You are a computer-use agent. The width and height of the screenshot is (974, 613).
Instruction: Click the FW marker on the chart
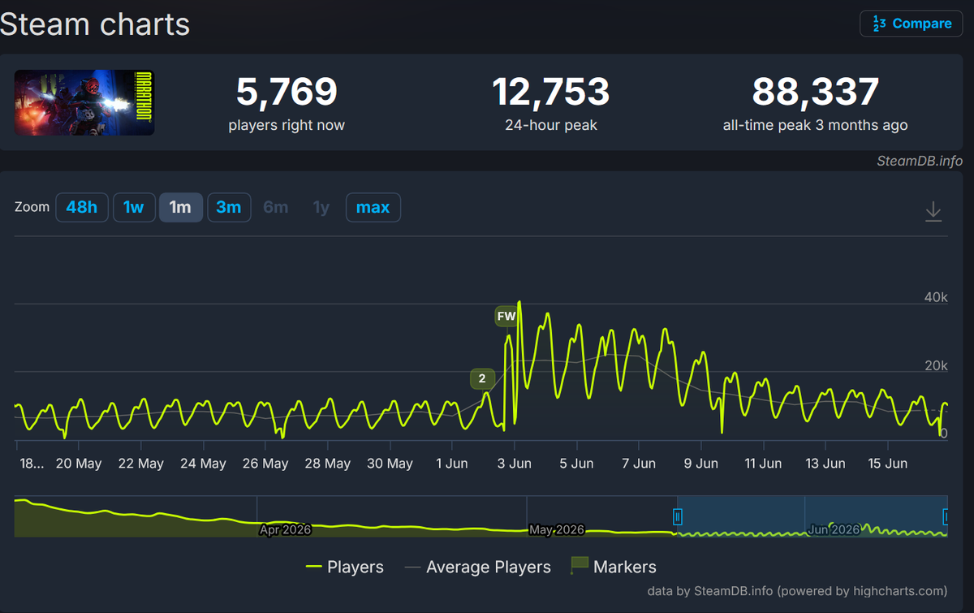506,316
